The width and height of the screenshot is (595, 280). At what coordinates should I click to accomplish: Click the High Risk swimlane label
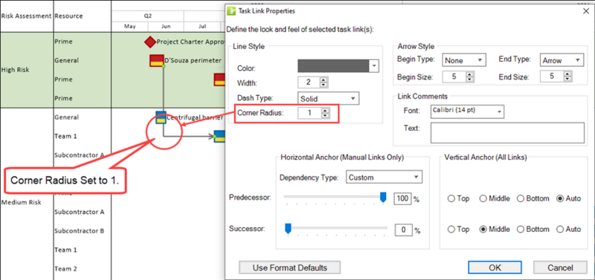(x=15, y=70)
